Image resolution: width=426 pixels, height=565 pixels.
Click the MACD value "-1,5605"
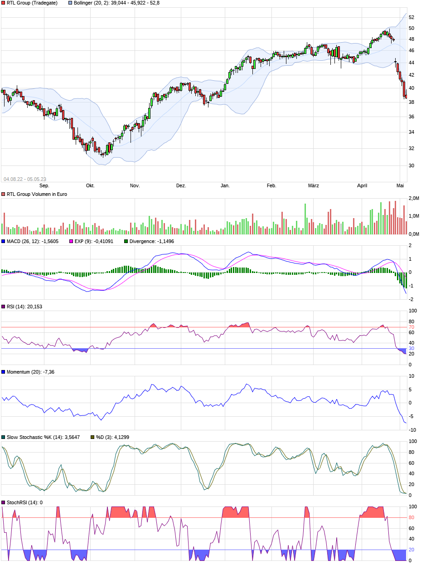(x=50, y=242)
